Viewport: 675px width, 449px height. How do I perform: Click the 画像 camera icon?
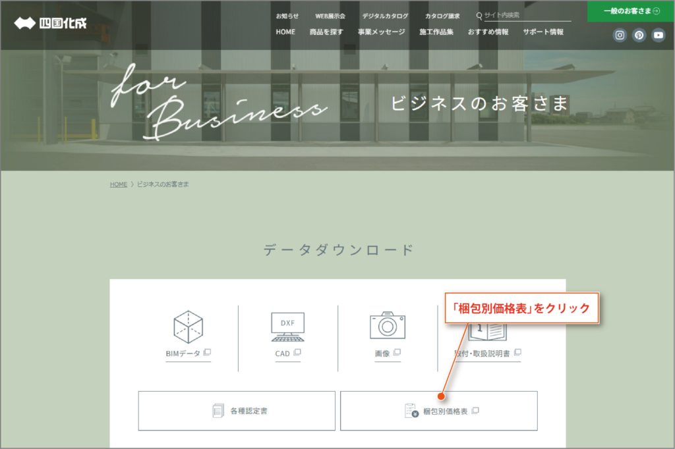(388, 326)
